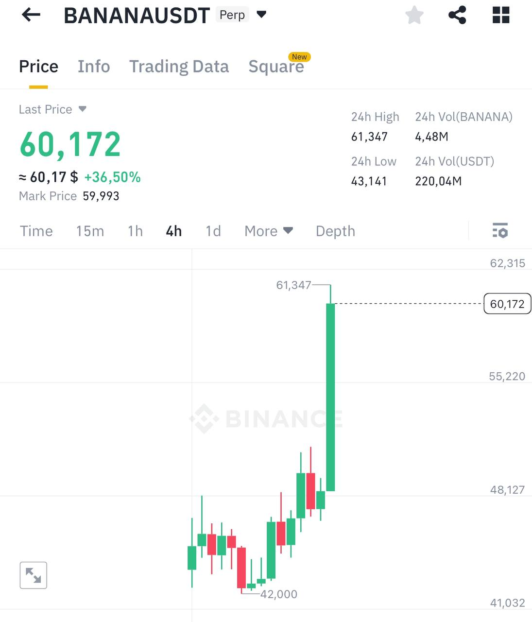Open BANANAUSDT pair selector dropdown arrow
The width and height of the screenshot is (532, 622).
(x=261, y=15)
